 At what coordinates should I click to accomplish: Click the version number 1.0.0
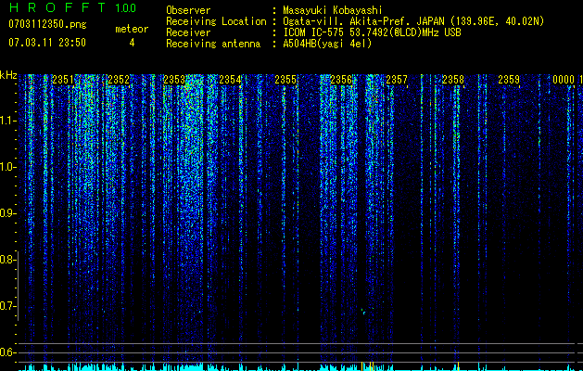126,7
